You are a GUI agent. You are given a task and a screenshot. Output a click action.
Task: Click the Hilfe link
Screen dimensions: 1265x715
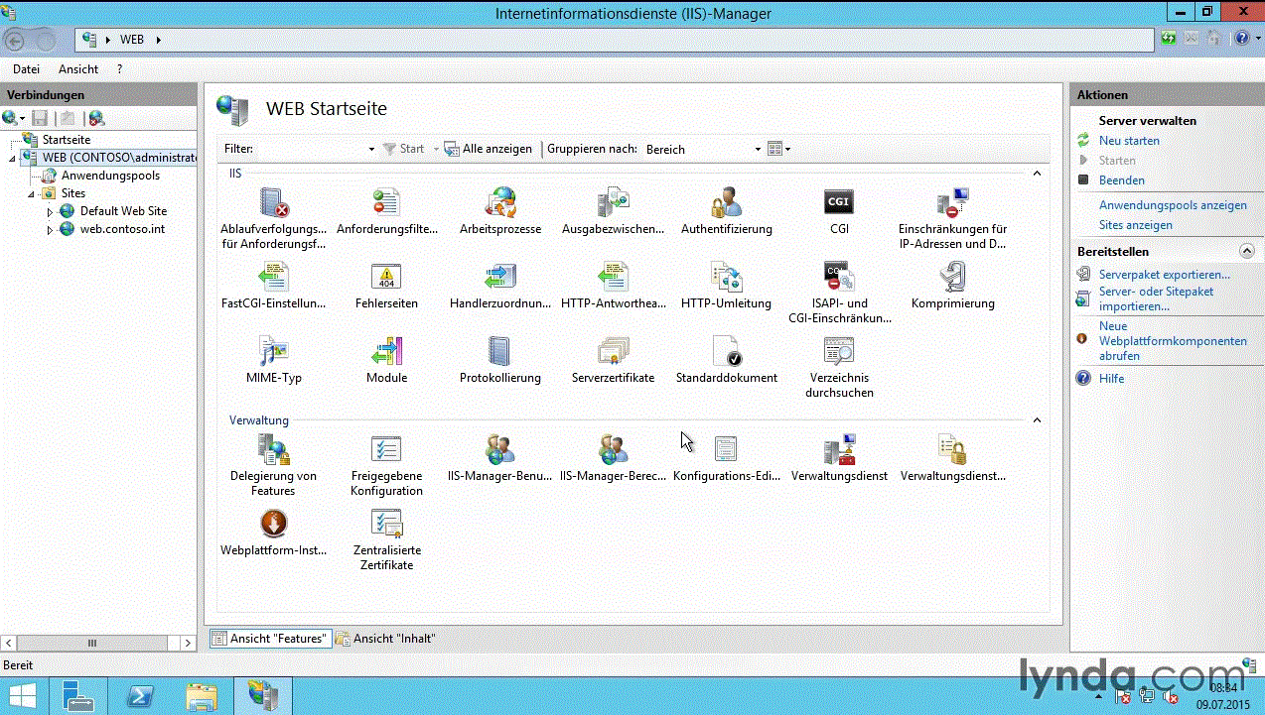pos(1111,379)
